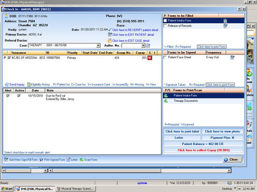The image size is (257, 192).
Task: Open the Case dropdown list
Action: click(98, 45)
